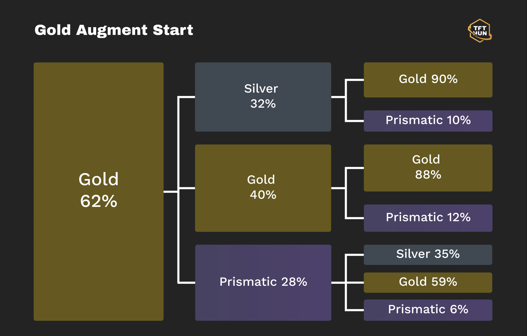
Task: Select the Silver 35% outcome box
Action: click(428, 254)
